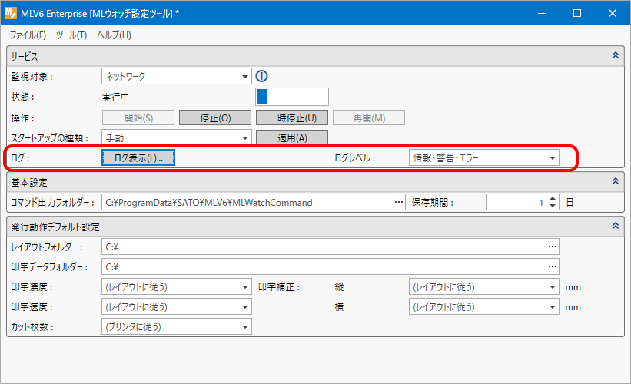Screen dimensions: 631x384
Task: Click the 停止(O) button
Action: [x=215, y=118]
